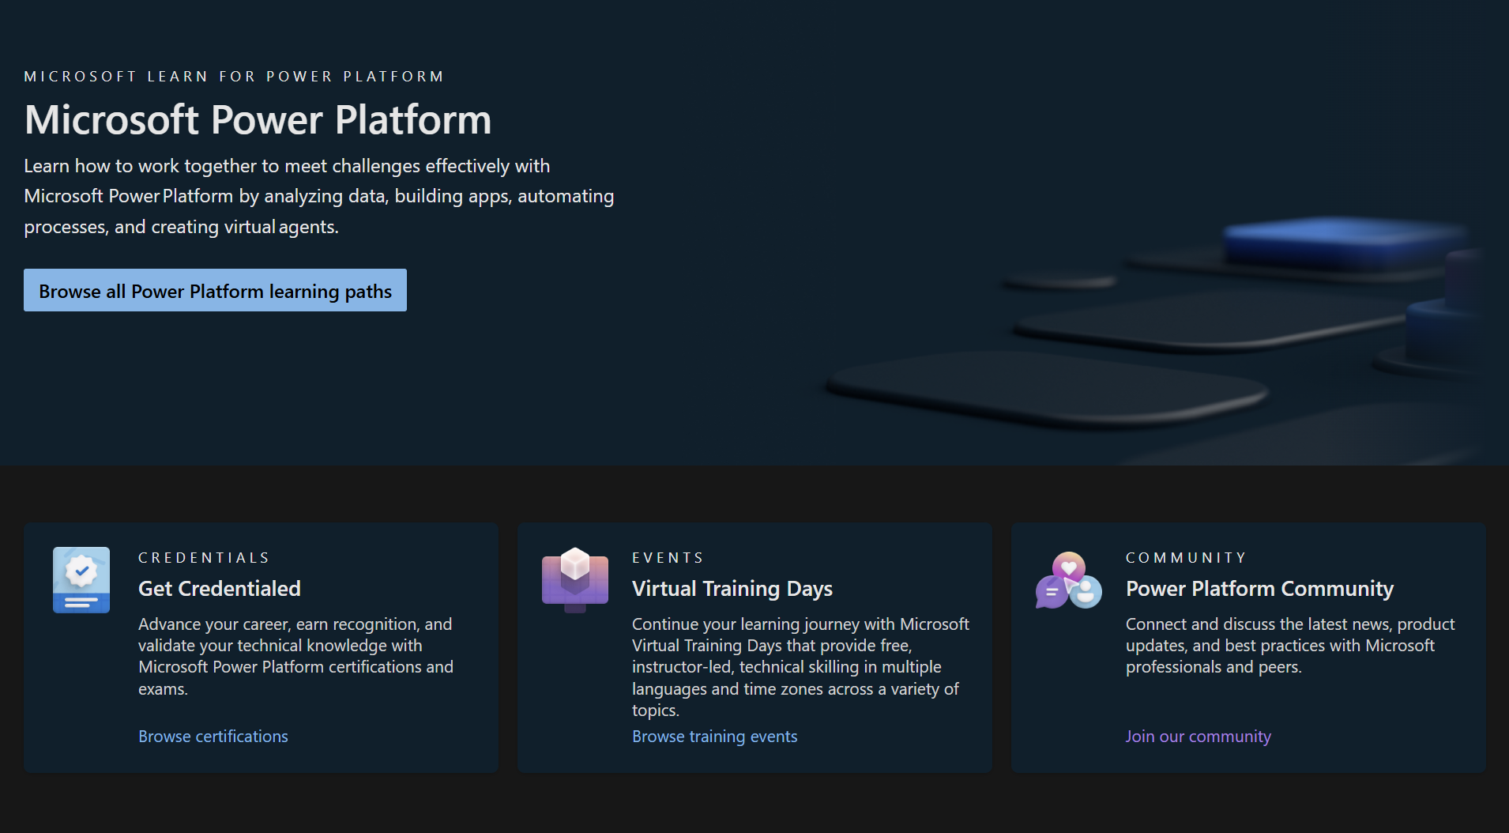The image size is (1509, 833).
Task: Click the CREDENTIALS category label
Action: 204,558
